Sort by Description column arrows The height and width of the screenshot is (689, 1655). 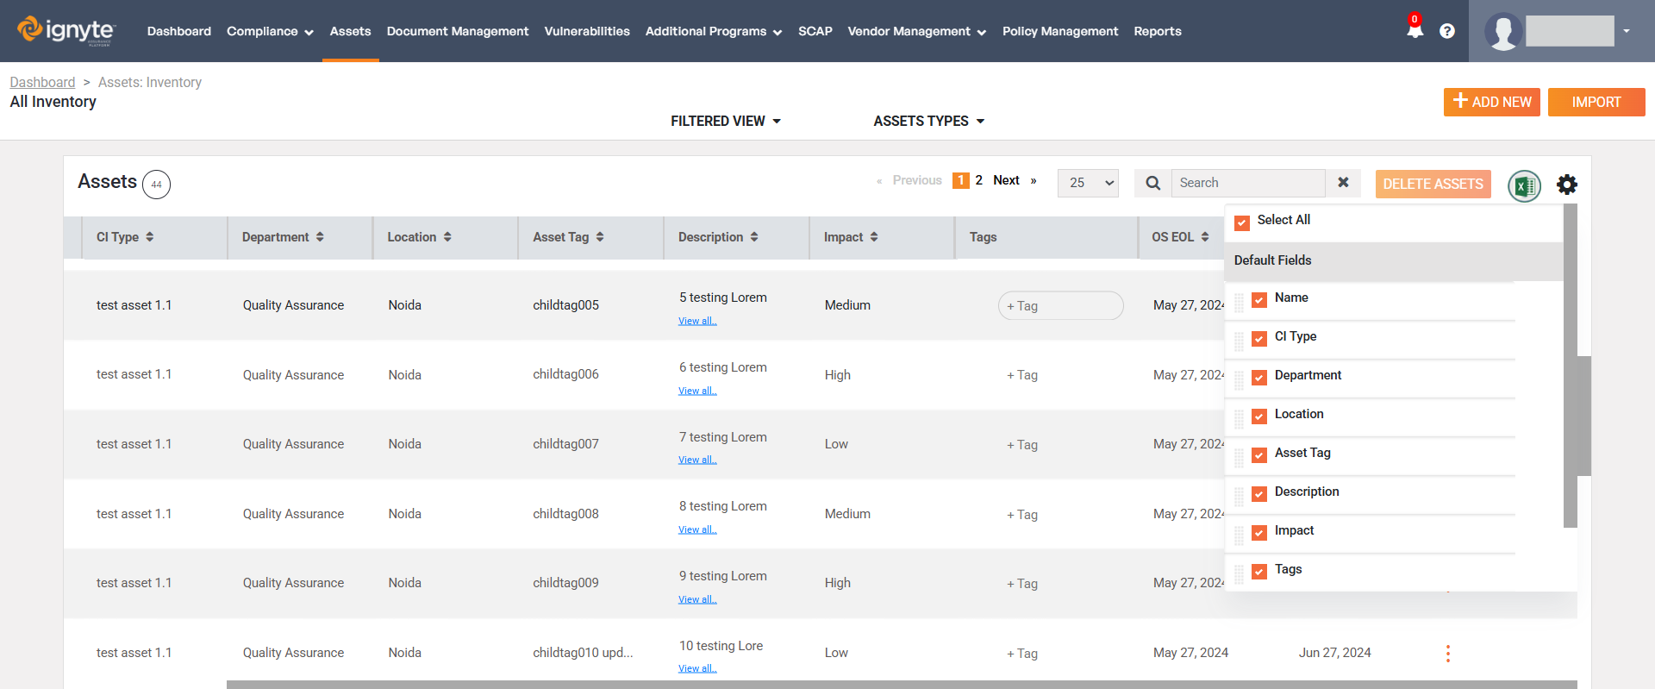754,236
